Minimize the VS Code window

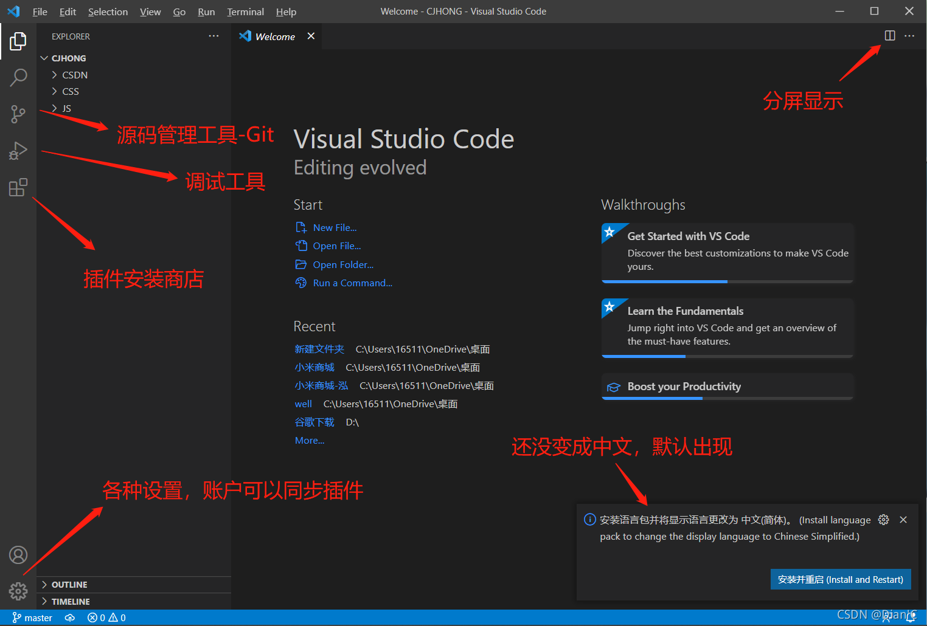coord(839,12)
